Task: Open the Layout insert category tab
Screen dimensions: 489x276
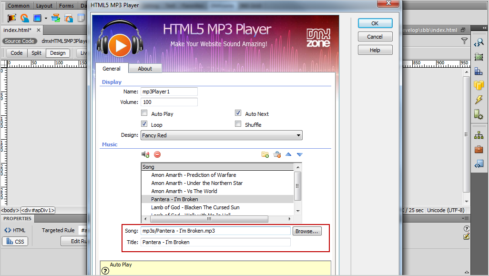Action: (x=44, y=6)
